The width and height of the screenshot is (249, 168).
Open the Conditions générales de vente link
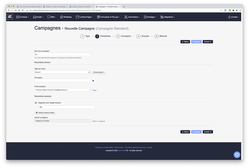[135, 148]
